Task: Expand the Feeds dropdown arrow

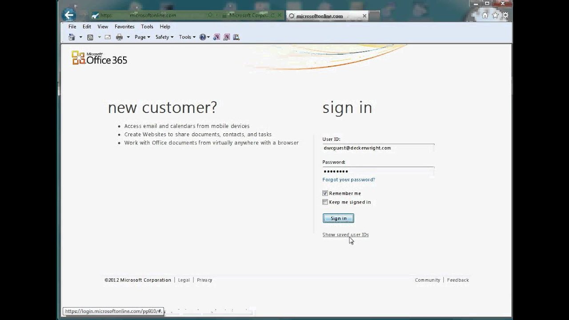Action: pyautogui.click(x=99, y=37)
